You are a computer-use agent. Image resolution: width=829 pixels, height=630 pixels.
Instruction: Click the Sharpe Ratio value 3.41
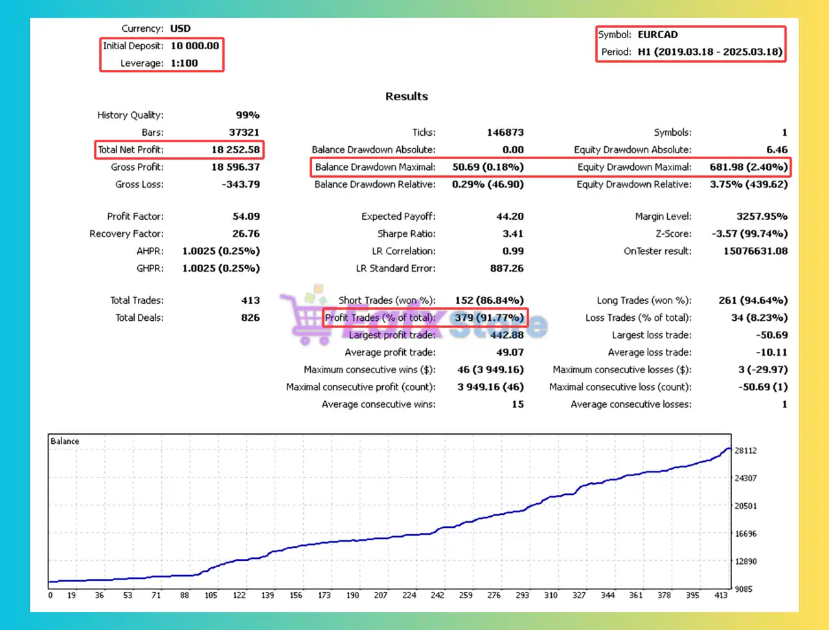[512, 234]
